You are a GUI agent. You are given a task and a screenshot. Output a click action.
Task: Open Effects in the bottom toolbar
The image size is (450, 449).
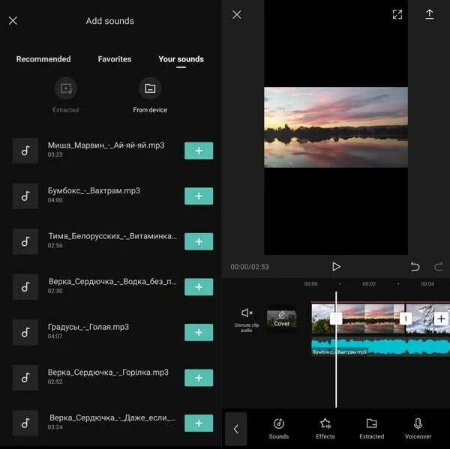[325, 429]
